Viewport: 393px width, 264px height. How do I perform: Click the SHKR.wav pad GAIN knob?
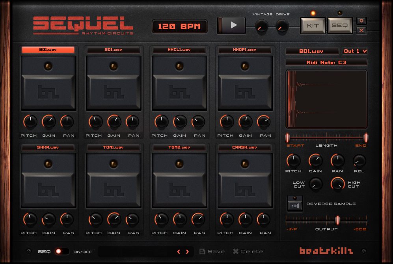coord(48,219)
